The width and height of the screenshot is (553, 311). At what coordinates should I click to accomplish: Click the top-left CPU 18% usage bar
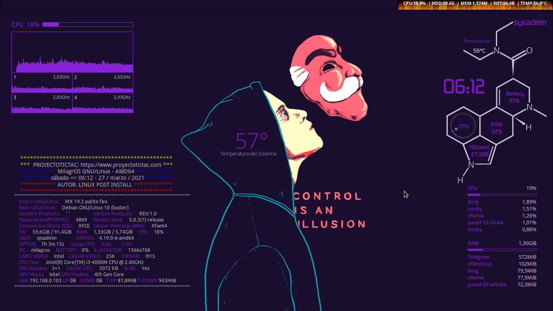(x=88, y=25)
